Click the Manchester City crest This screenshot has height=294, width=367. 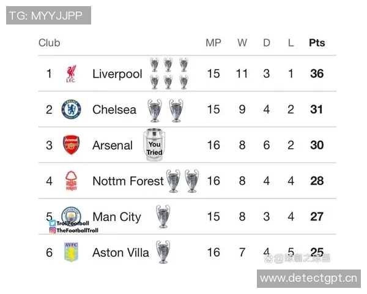[x=71, y=215]
